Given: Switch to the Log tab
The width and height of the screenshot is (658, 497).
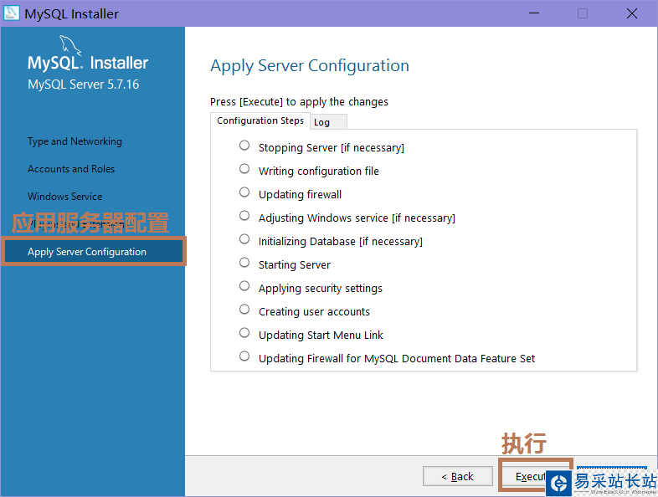Looking at the screenshot, I should (x=322, y=122).
